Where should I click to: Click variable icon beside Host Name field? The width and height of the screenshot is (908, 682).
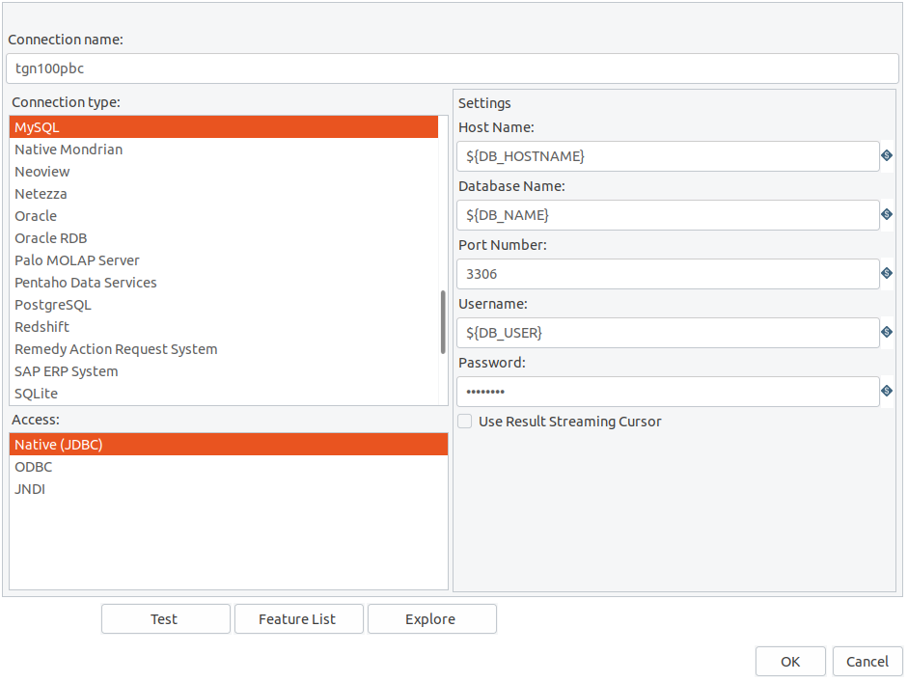[x=887, y=155]
